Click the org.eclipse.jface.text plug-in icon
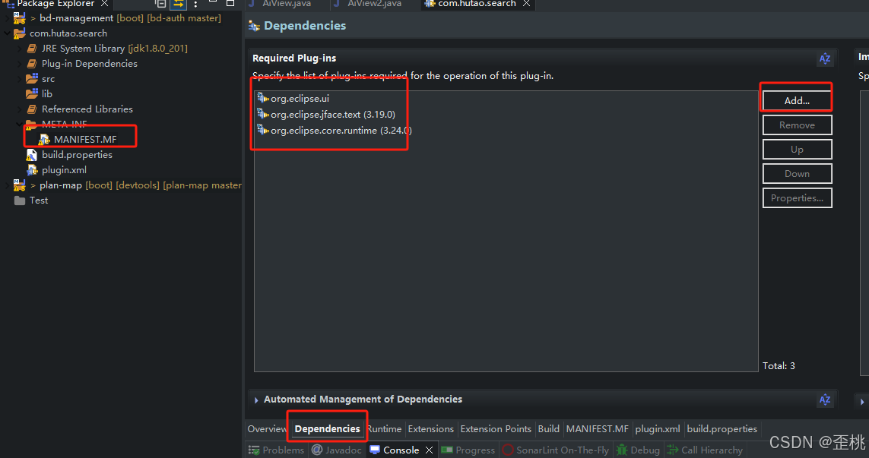Screen dimensions: 869x458 tap(263, 114)
